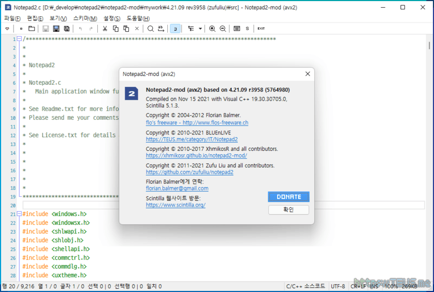Cut selection with the scissors icon
434x292 pixels.
(x=105, y=28)
